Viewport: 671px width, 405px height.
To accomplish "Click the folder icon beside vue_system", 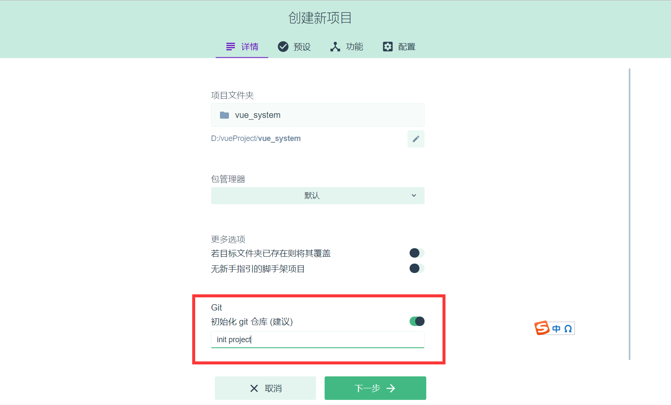I will [224, 115].
